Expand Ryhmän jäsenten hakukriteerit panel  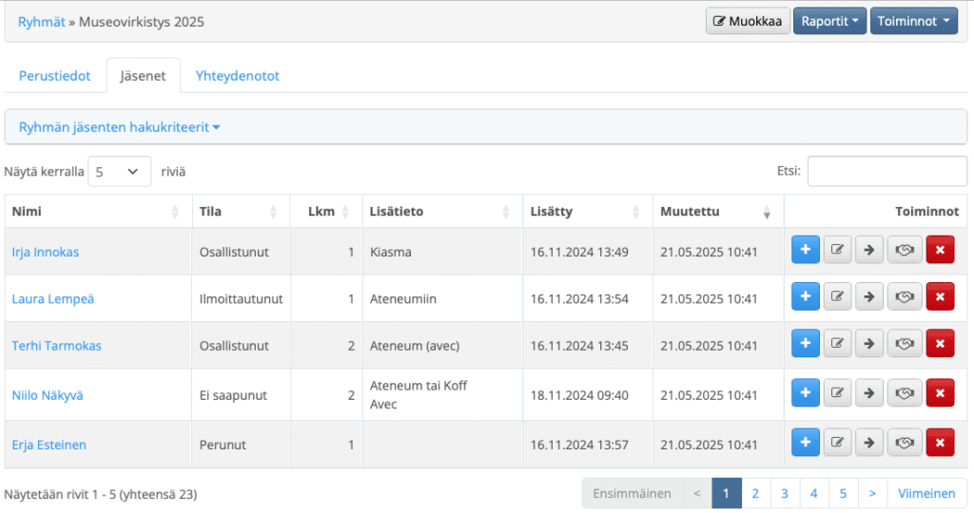(x=119, y=127)
